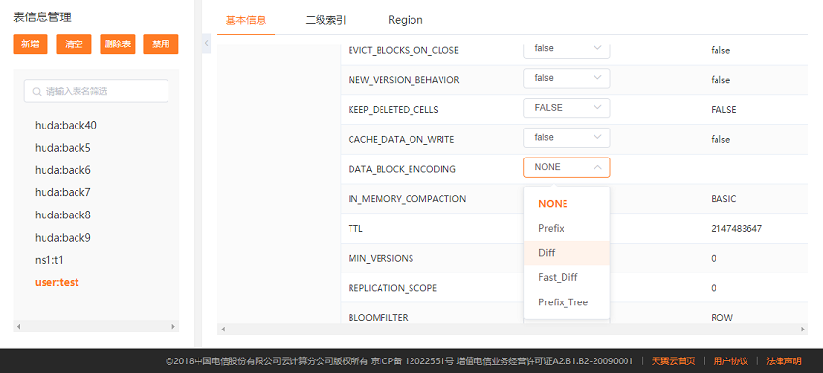The height and width of the screenshot is (373, 823).
Task: Click the right arrow of table list scrollbar
Action: (x=173, y=327)
